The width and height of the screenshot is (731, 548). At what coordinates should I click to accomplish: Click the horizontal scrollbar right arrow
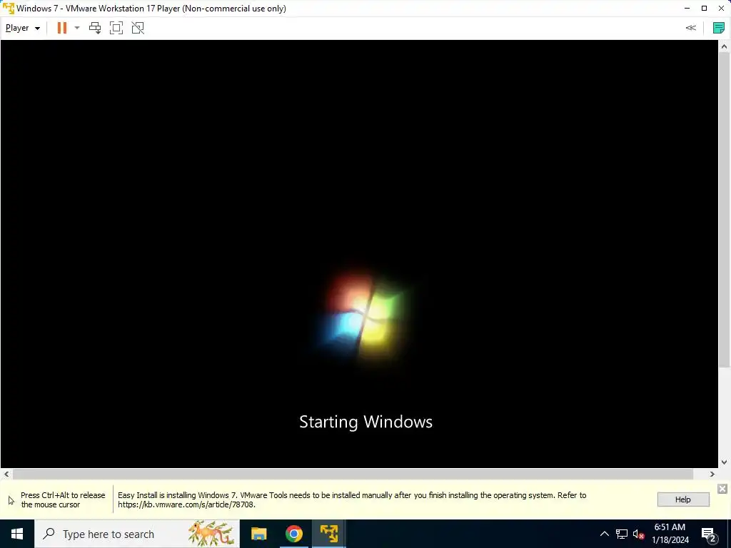pos(712,474)
